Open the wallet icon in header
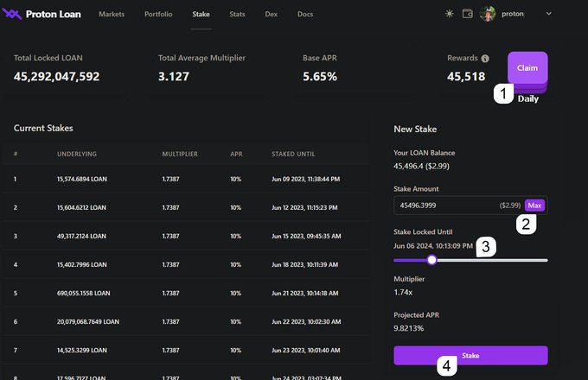This screenshot has height=380, width=588. point(467,14)
